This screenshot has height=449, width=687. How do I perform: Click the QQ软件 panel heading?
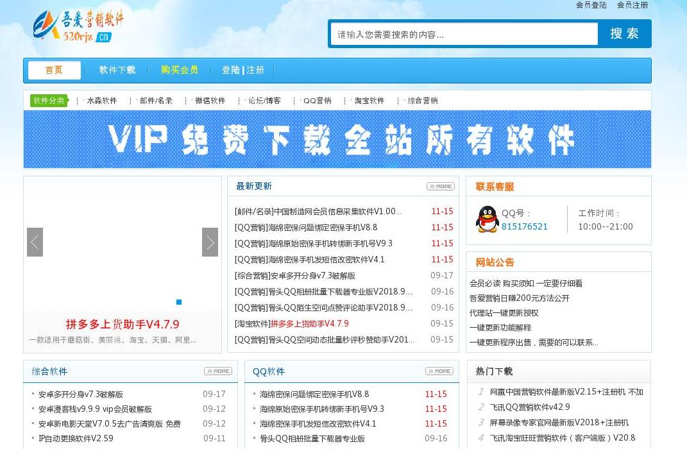[x=269, y=371]
